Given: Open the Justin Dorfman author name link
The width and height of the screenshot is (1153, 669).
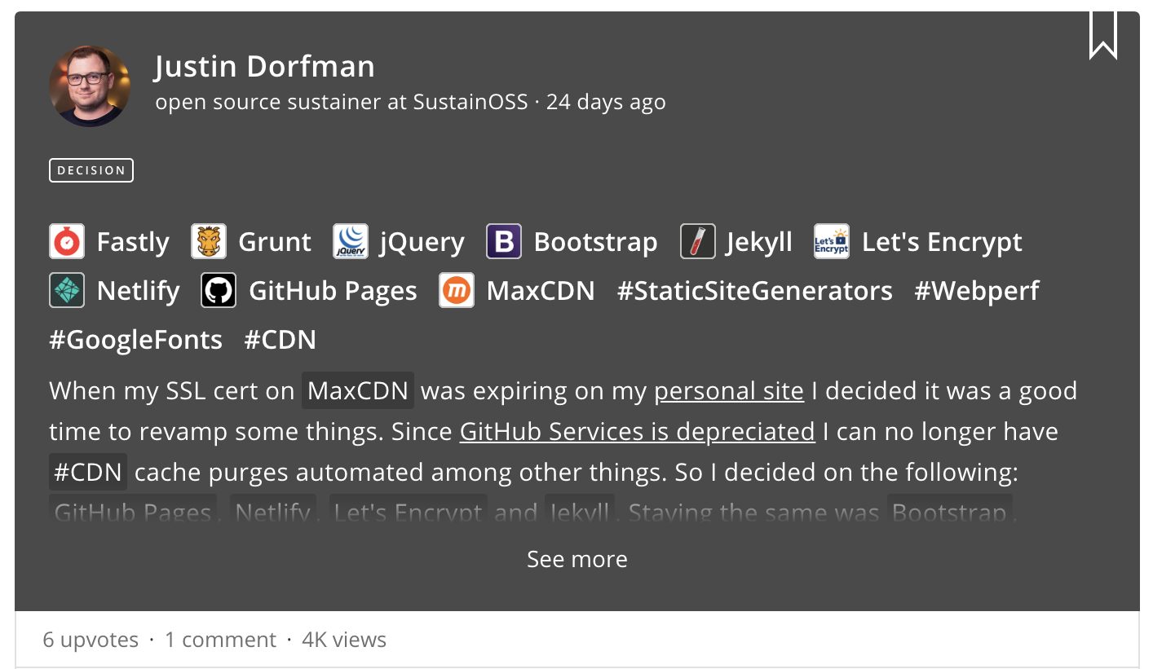Looking at the screenshot, I should click(x=265, y=66).
